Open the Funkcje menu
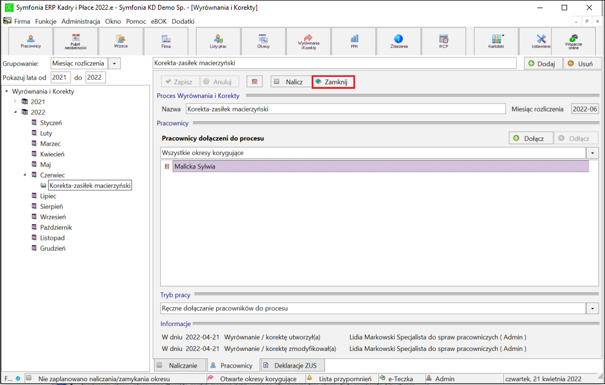 (45, 21)
